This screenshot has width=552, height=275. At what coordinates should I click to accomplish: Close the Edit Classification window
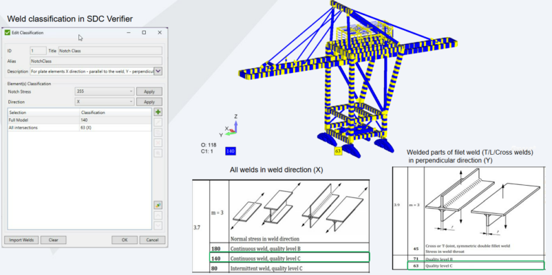pyautogui.click(x=160, y=32)
